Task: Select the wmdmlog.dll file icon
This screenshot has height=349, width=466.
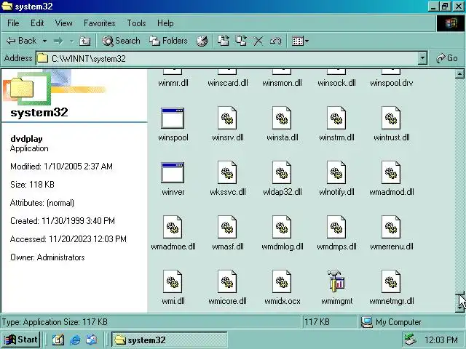Action: [x=282, y=228]
